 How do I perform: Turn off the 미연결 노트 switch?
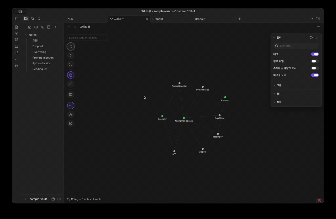tap(315, 75)
